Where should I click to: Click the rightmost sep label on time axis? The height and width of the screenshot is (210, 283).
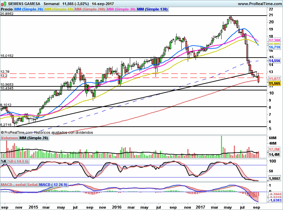[x=256, y=207]
